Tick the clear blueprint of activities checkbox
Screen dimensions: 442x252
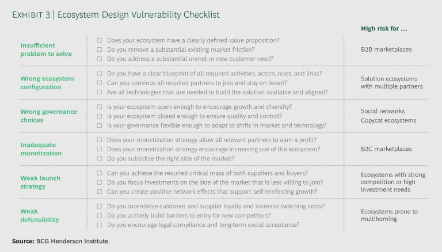tap(100, 74)
